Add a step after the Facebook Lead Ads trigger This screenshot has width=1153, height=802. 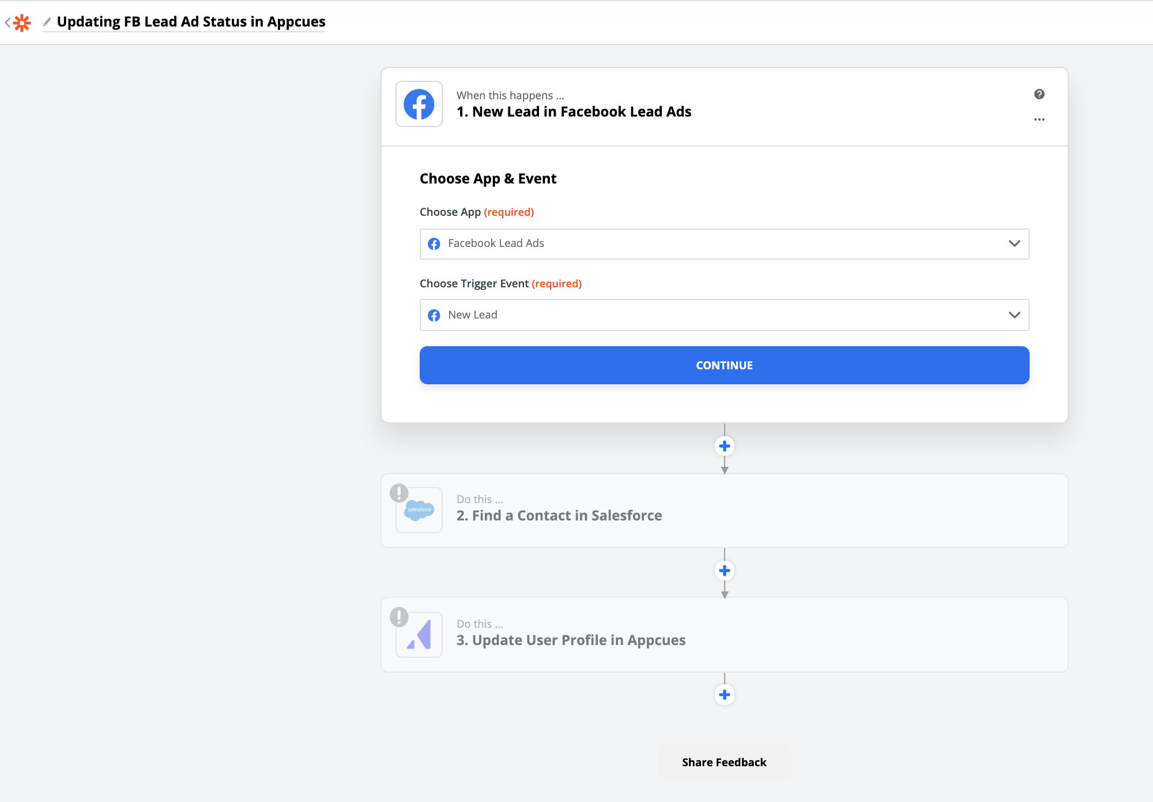725,446
